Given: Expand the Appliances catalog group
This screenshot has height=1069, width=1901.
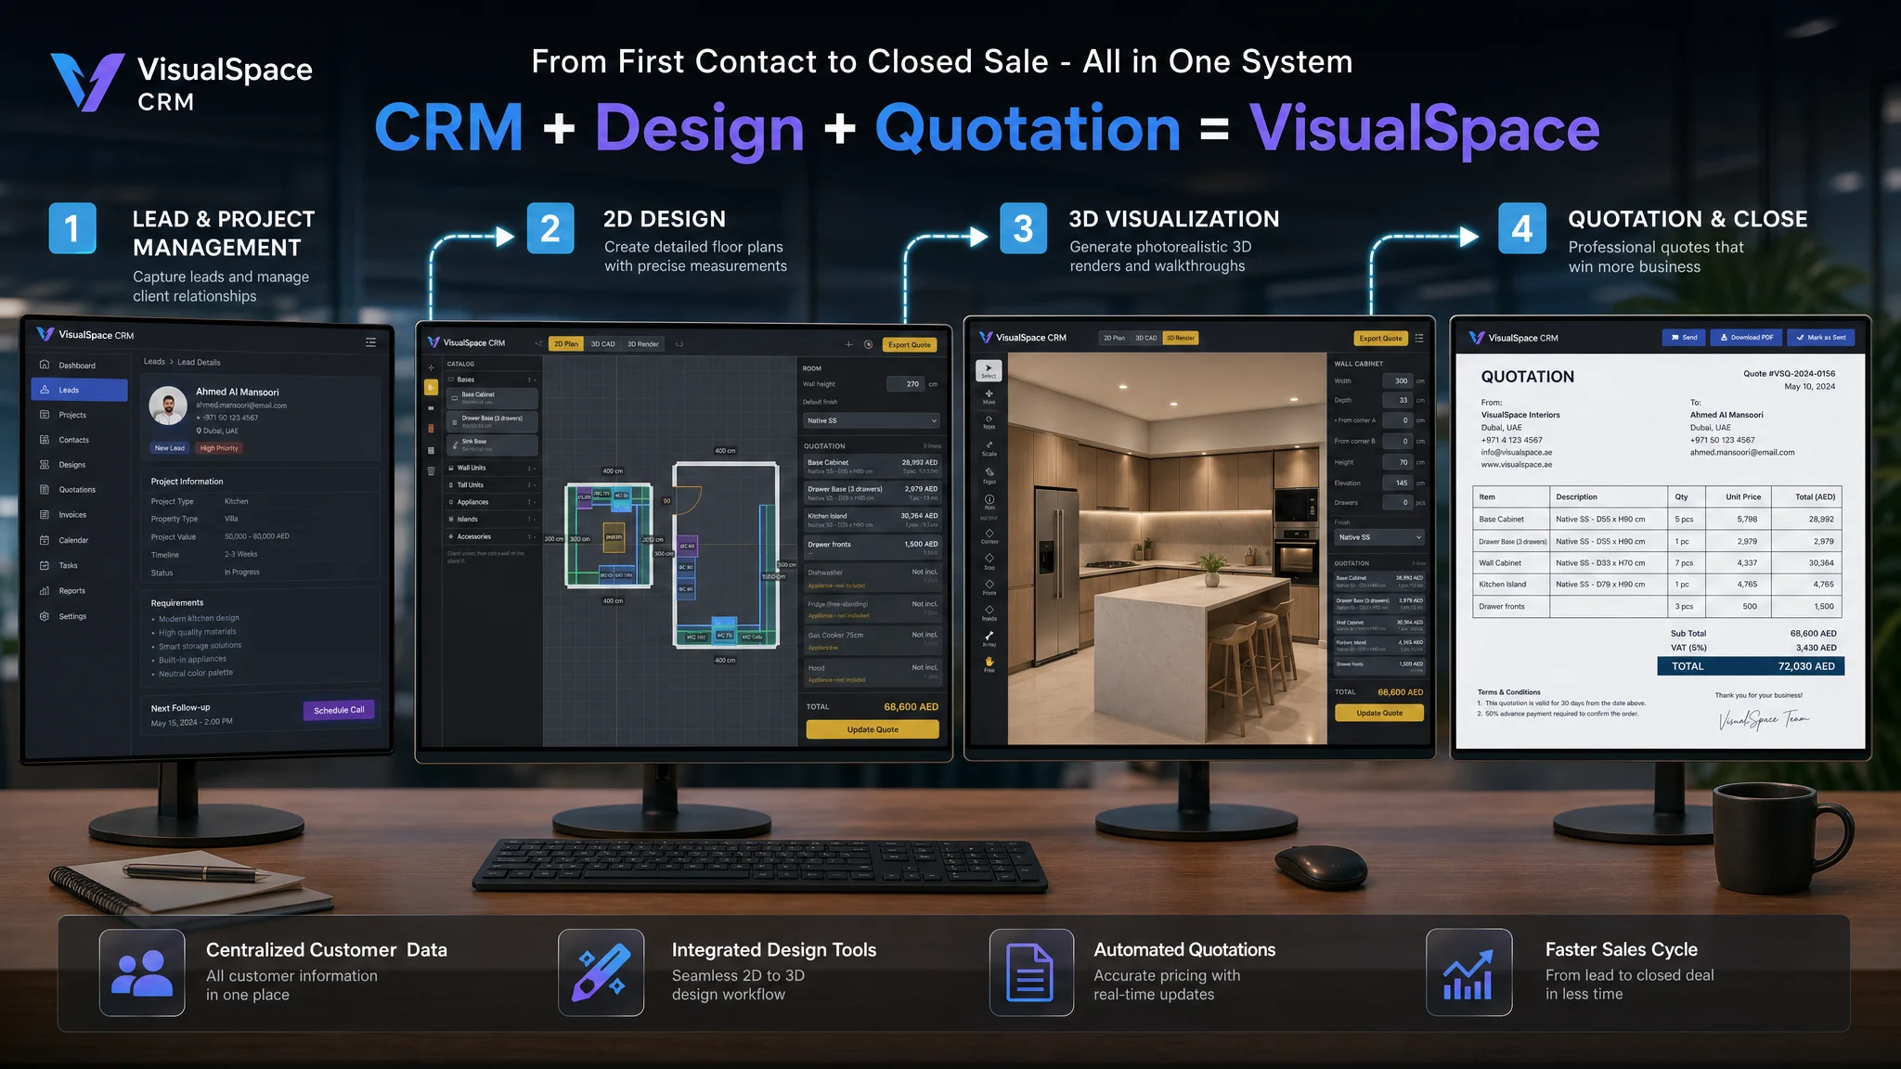Looking at the screenshot, I should coord(492,502).
